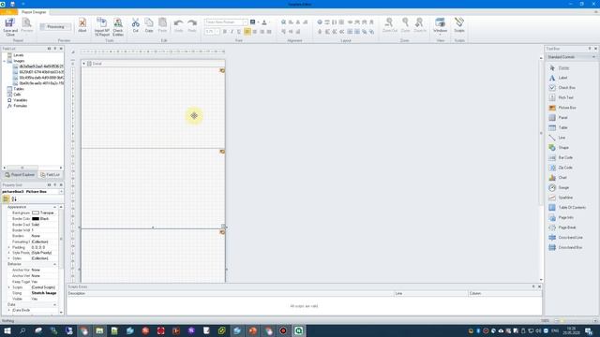600x337 pixels.
Task: Open the notification center in system tray
Action: (589, 330)
